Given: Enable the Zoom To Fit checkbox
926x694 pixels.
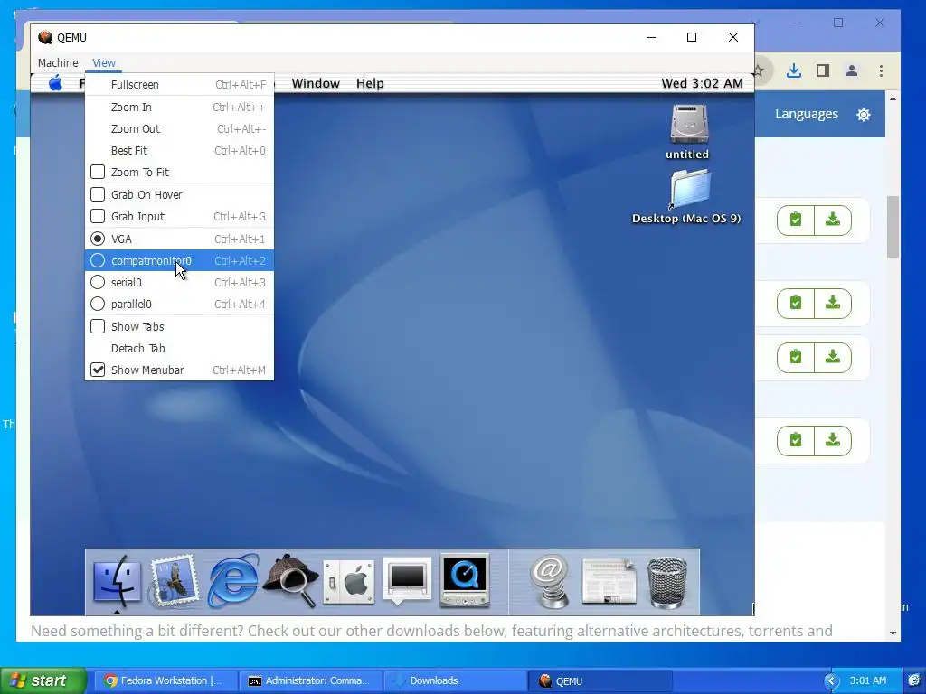Looking at the screenshot, I should tap(98, 173).
